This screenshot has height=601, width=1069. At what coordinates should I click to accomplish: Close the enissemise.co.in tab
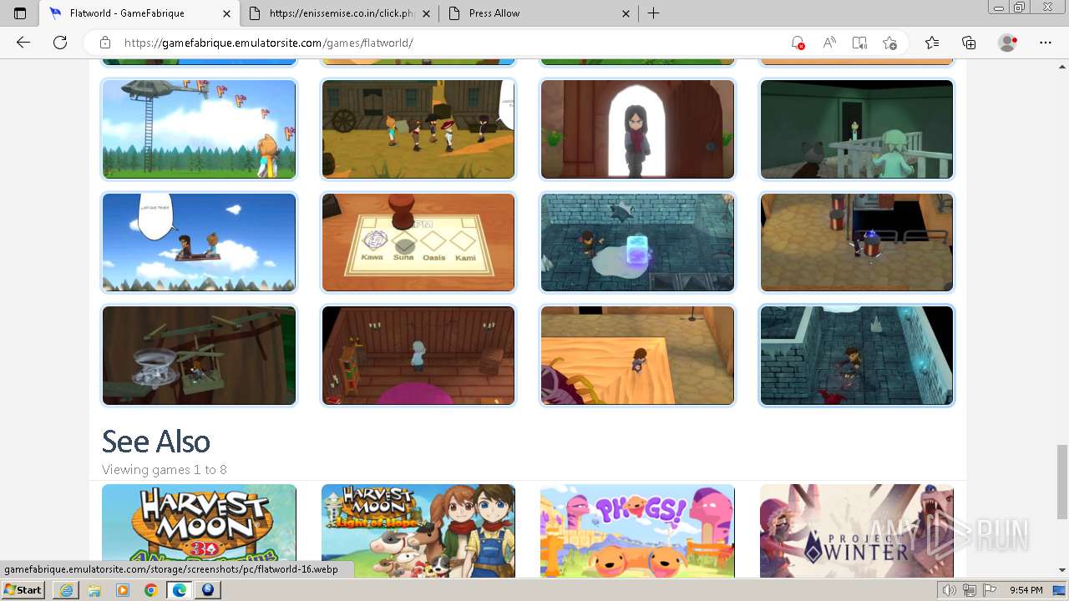(x=427, y=13)
